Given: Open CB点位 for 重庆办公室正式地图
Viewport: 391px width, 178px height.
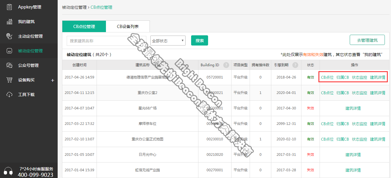Looking at the screenshot, I should tap(327, 139).
